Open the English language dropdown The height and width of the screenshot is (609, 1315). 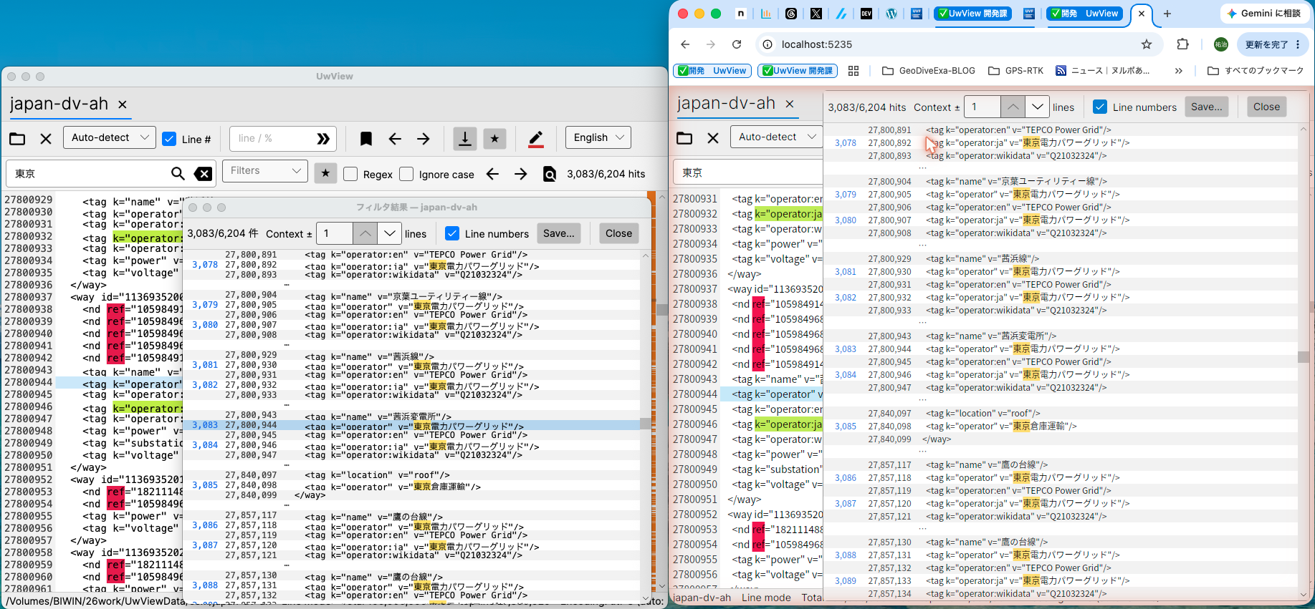[598, 137]
